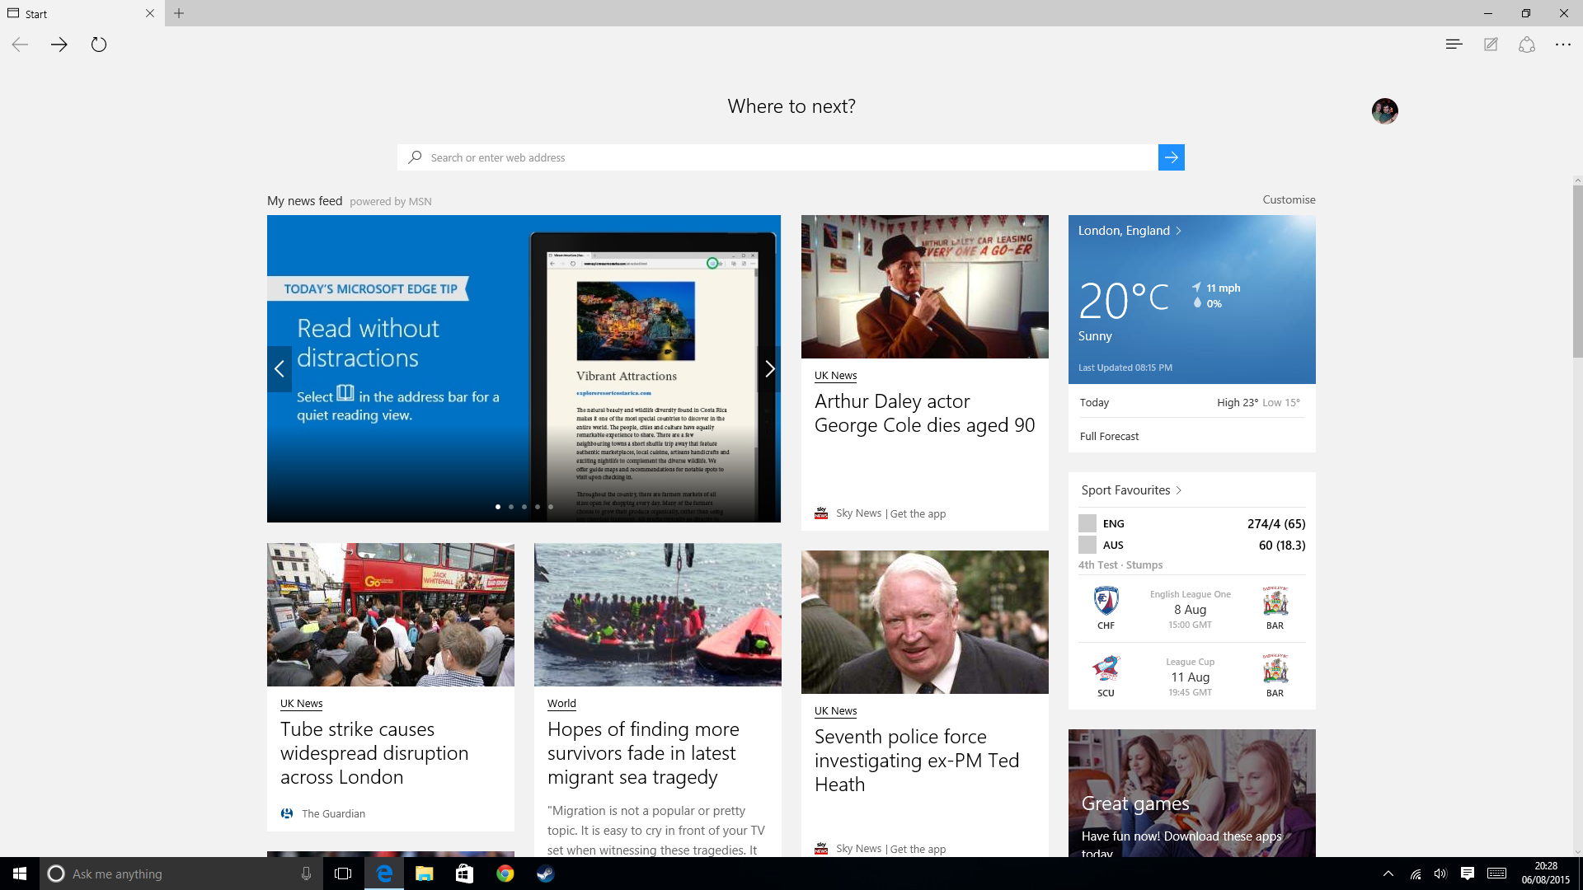Select the third carousel dot indicator
Viewport: 1583px width, 890px height.
click(x=524, y=507)
